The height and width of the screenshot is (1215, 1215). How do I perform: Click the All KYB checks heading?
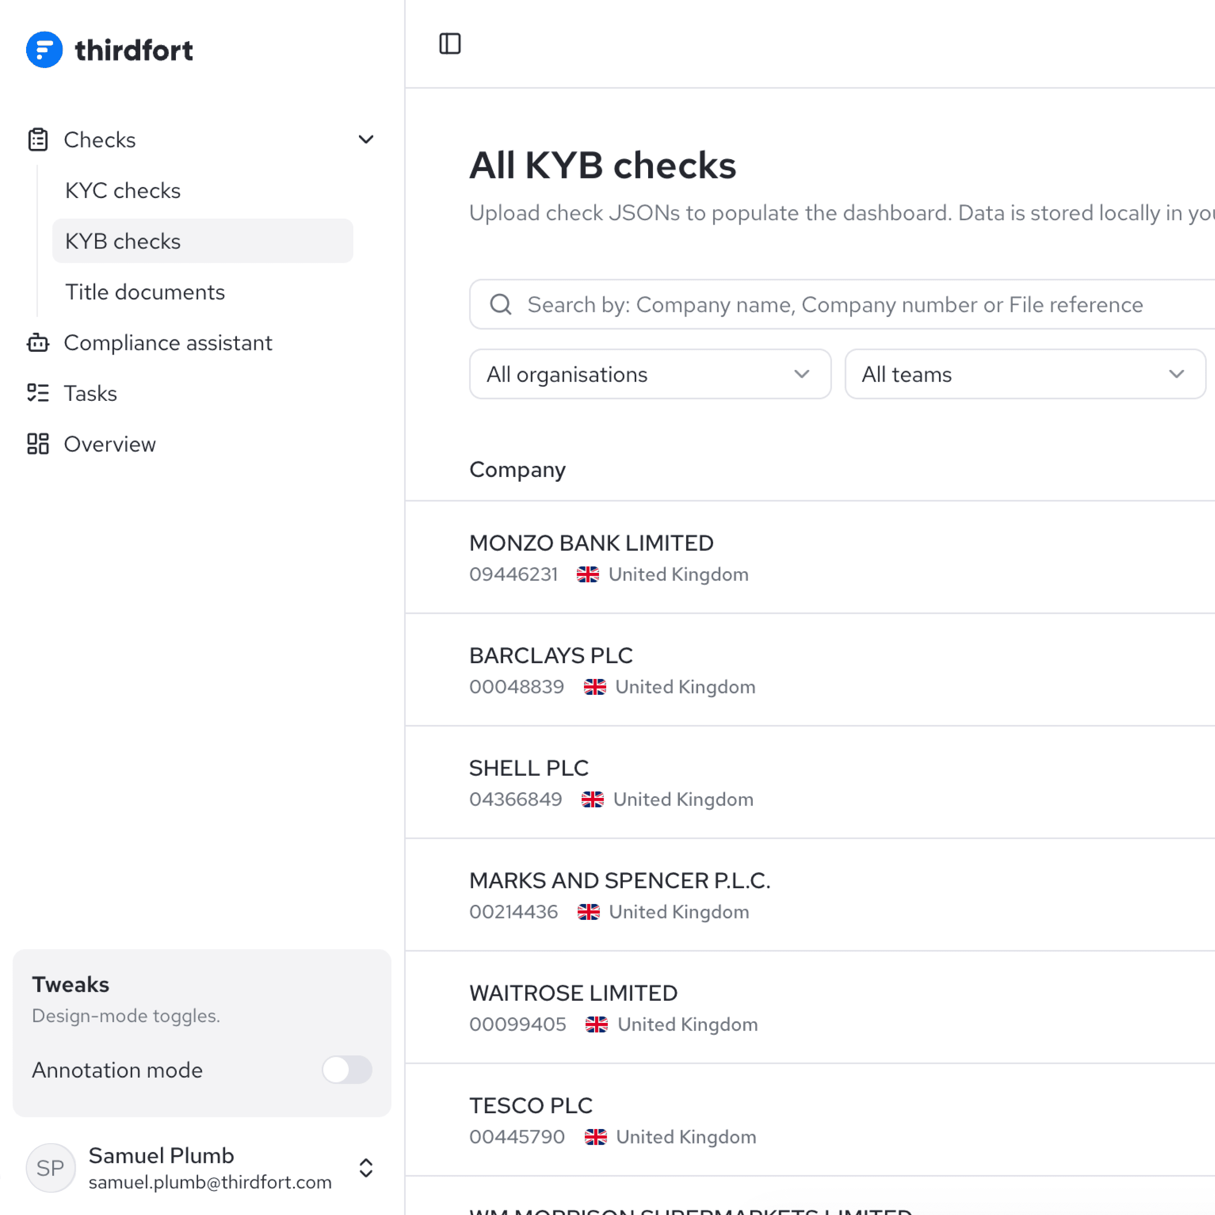click(602, 166)
